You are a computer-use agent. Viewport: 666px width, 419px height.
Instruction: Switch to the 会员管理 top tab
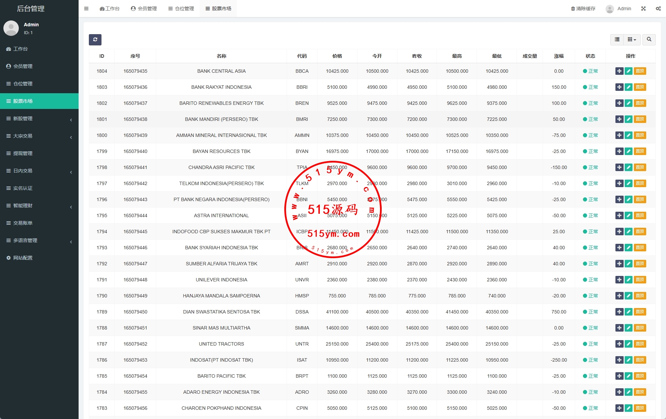click(x=144, y=9)
